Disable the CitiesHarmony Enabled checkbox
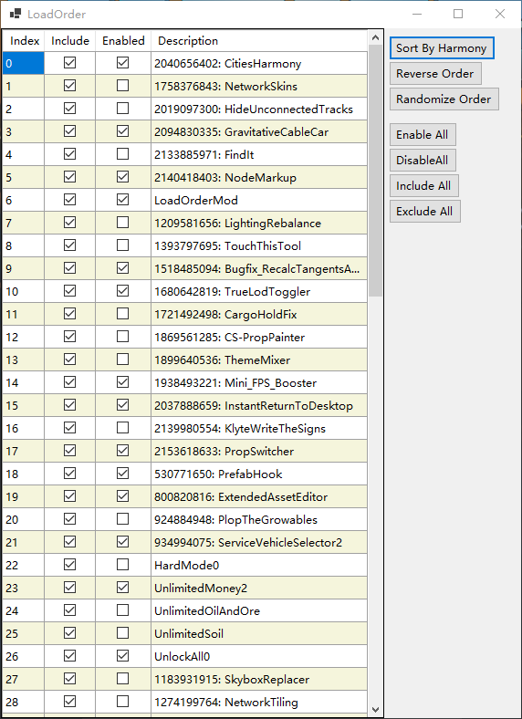This screenshot has height=719, width=522. (122, 63)
